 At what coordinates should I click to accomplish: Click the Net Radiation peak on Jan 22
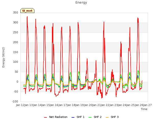[104, 22]
